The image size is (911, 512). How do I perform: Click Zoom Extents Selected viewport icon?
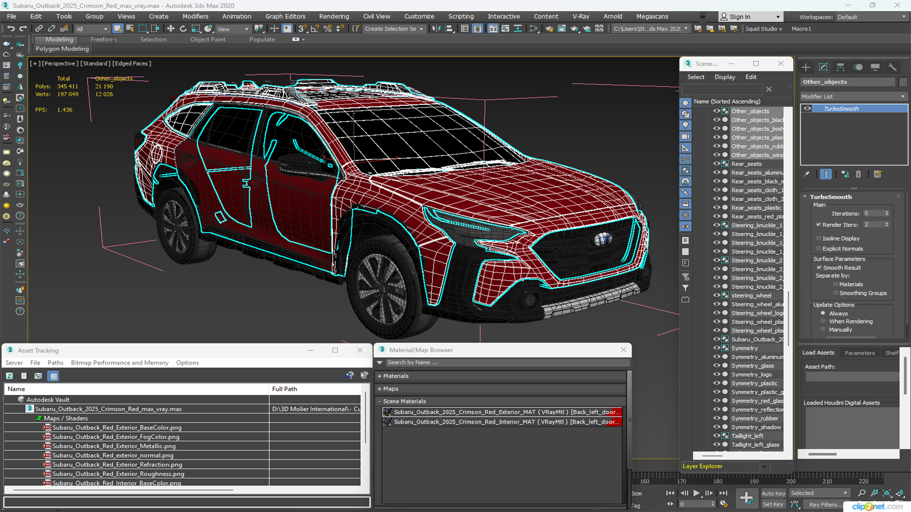(x=887, y=493)
